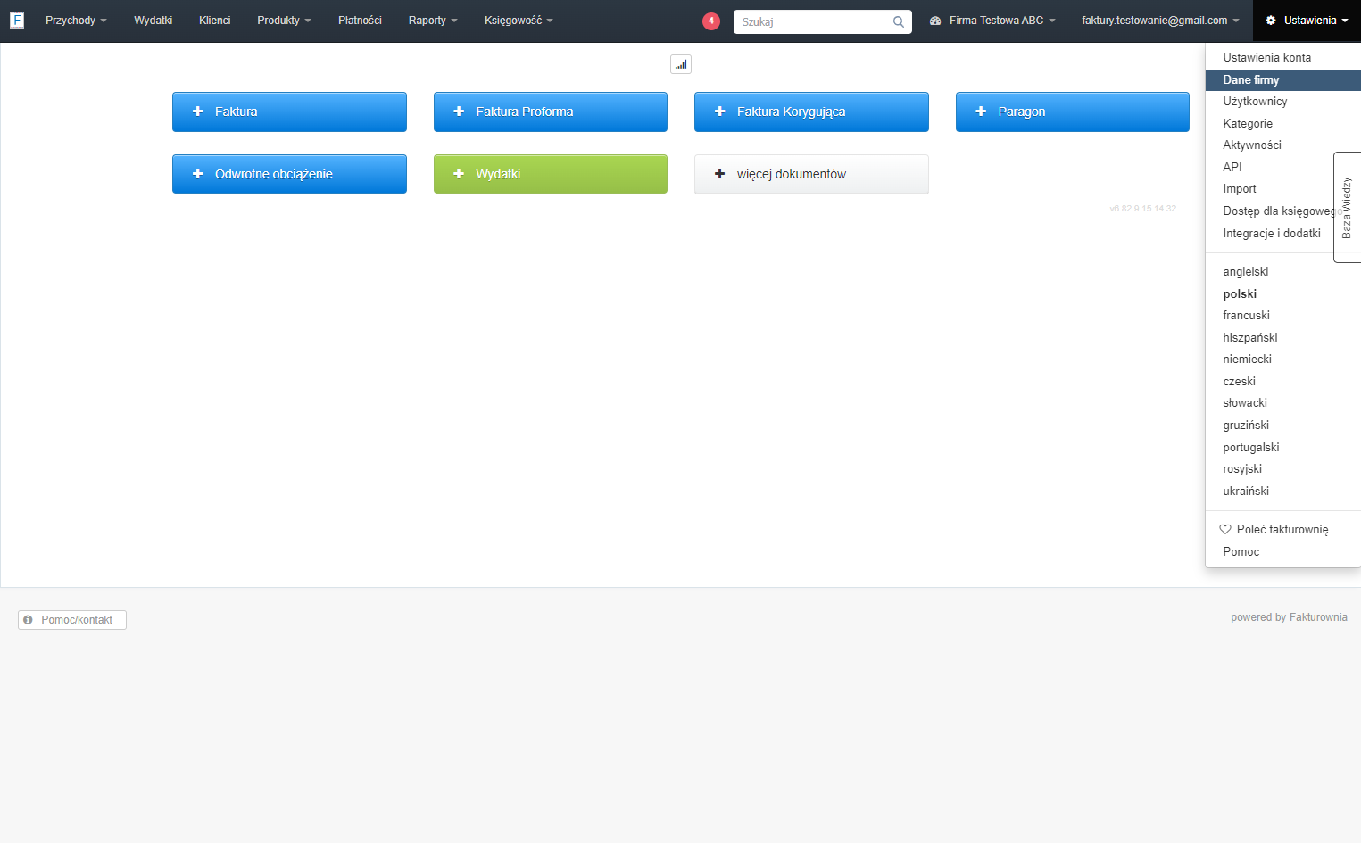The image size is (1361, 843).
Task: Open the small chart statistics icon
Action: click(681, 64)
